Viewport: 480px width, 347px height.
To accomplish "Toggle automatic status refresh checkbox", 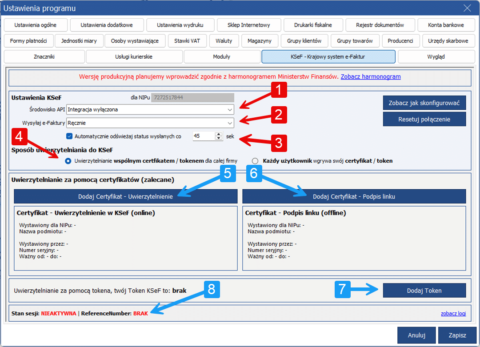I will pos(69,136).
